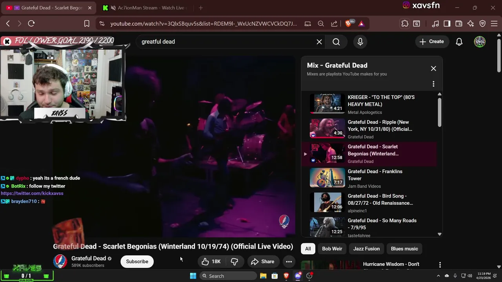This screenshot has height=282, width=502.
Task: Show hidden system tray icons chevron
Action: point(438,276)
